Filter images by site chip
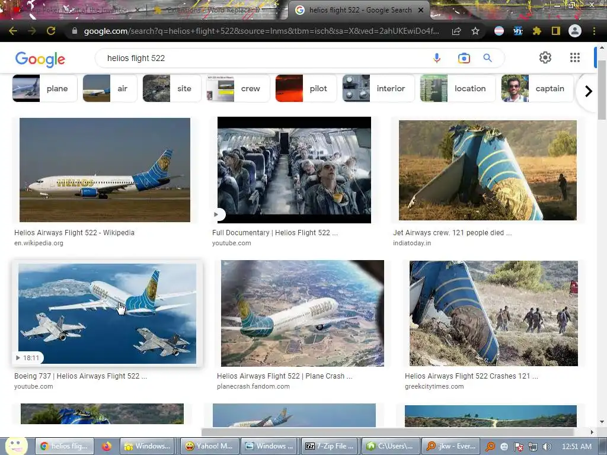607x455 pixels. click(x=172, y=88)
